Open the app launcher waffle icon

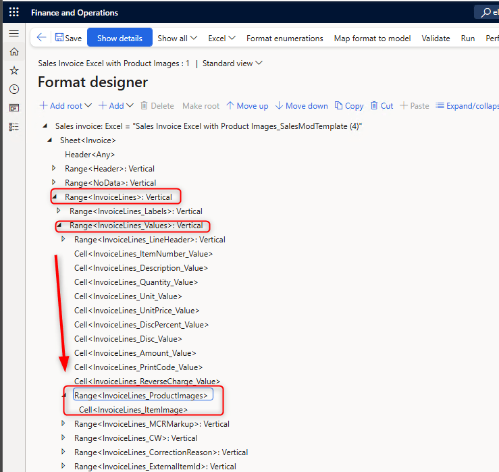coord(14,12)
